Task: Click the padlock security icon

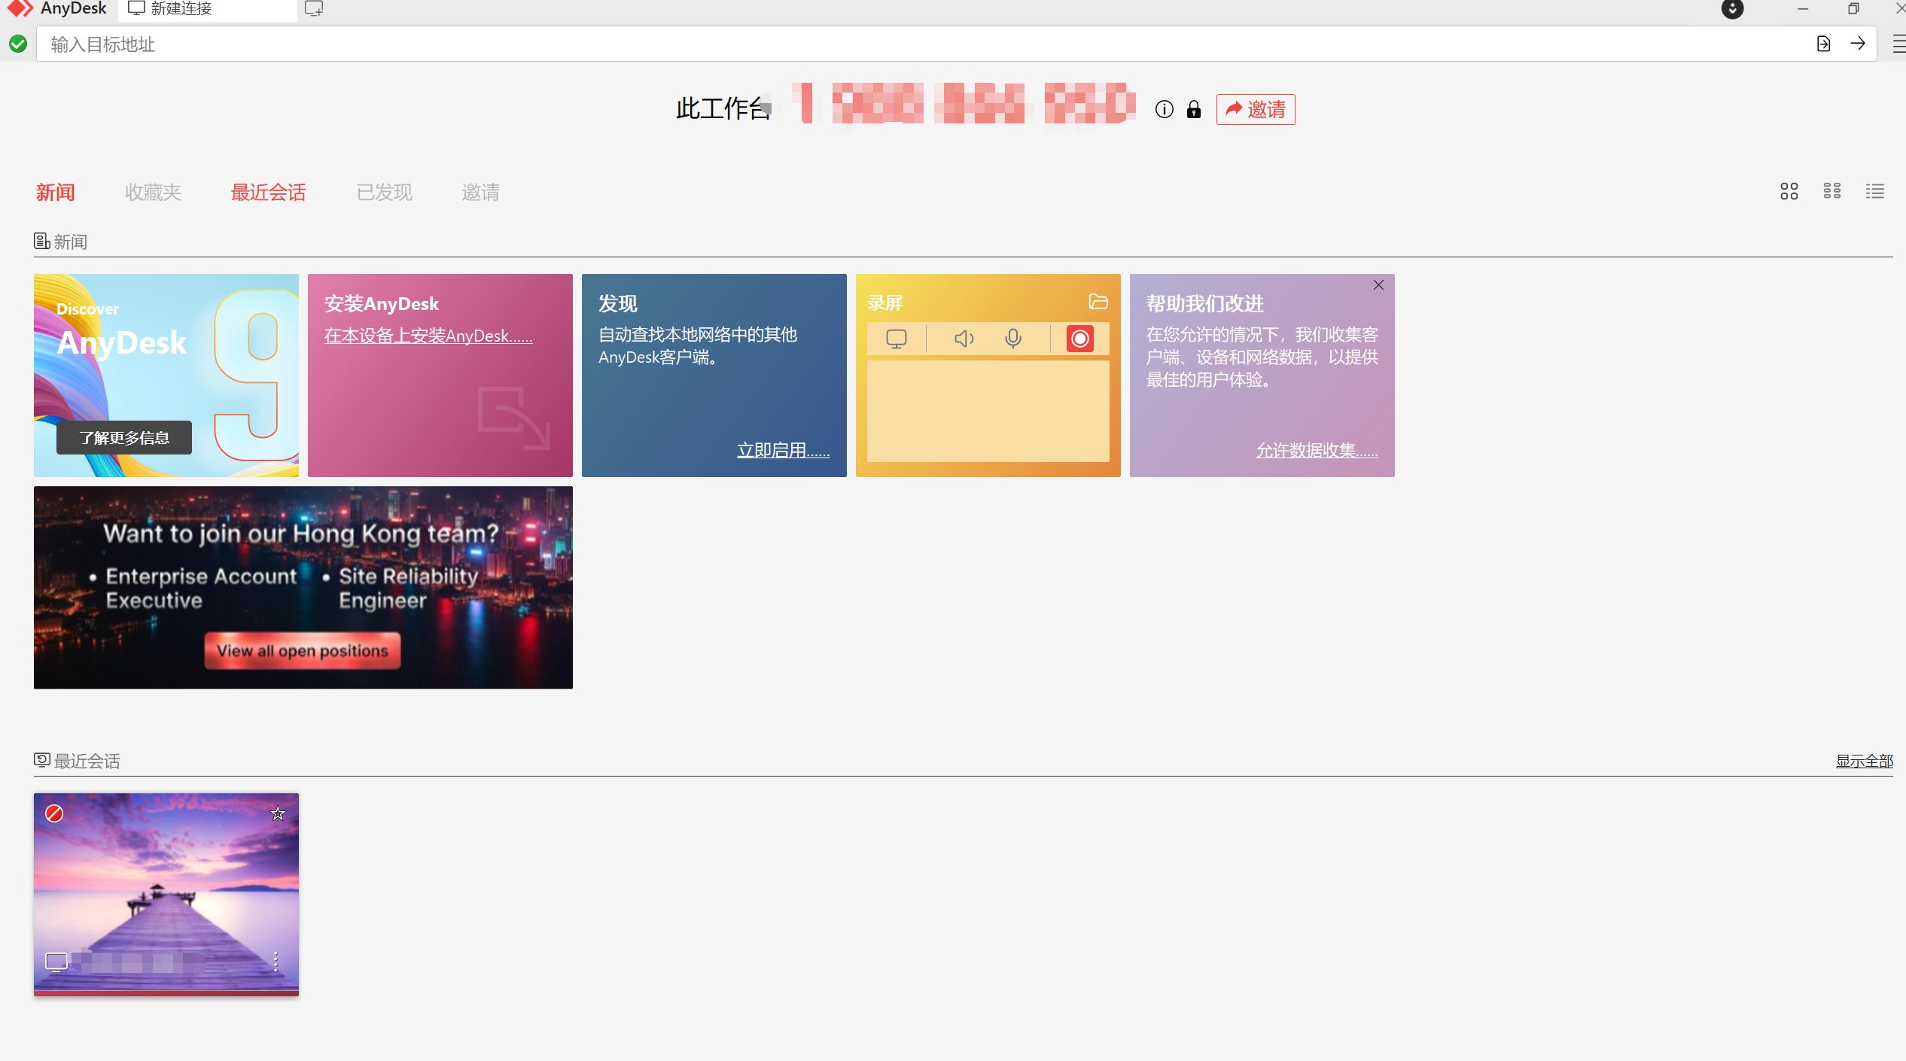Action: click(1194, 110)
